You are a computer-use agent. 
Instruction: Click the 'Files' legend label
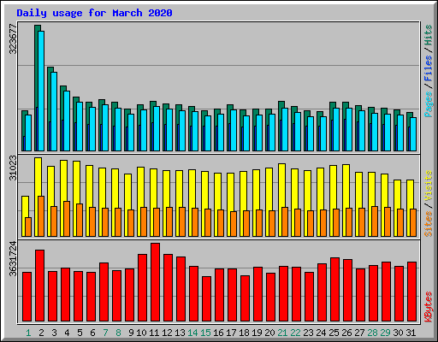click(x=429, y=68)
